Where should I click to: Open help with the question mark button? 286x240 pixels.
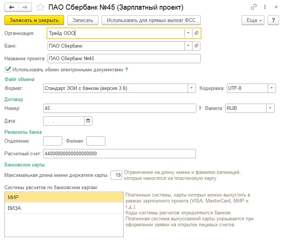point(273,20)
